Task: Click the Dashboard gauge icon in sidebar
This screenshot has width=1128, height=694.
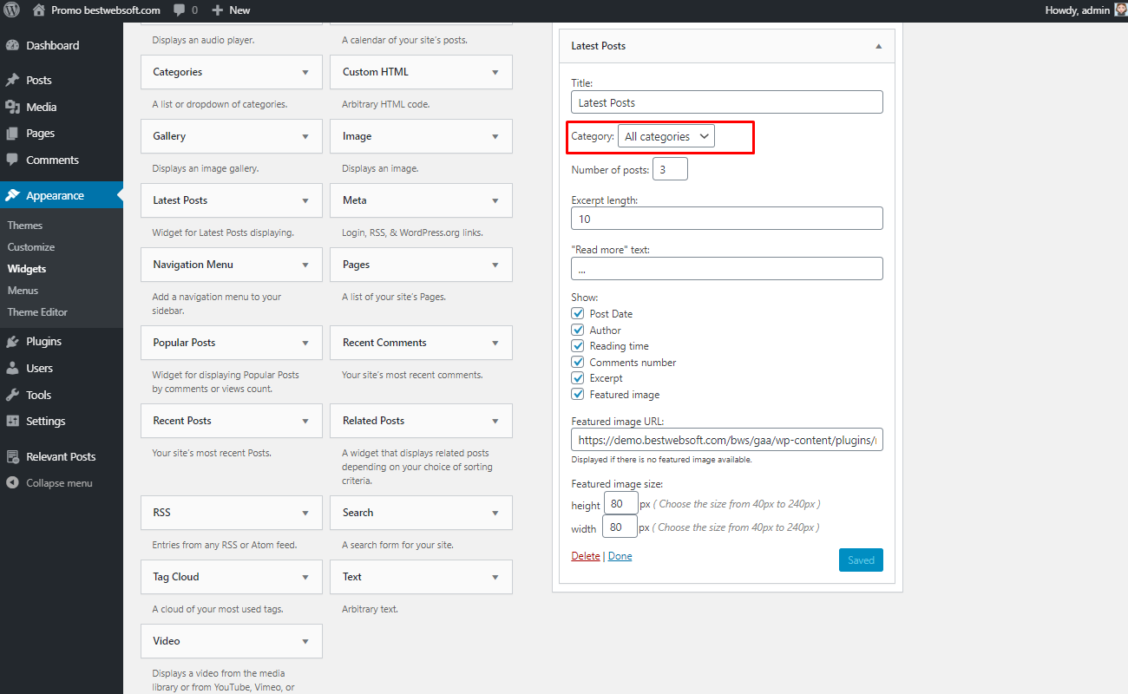Action: (12, 45)
